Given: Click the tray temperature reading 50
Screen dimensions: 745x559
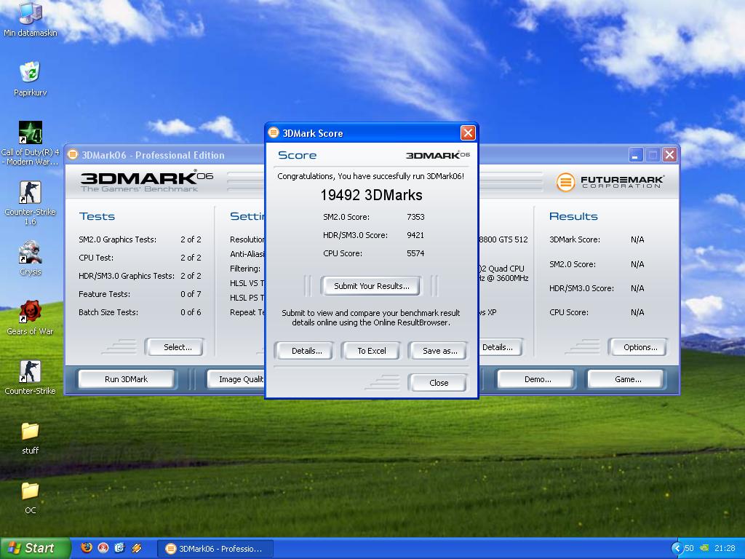Looking at the screenshot, I should (x=689, y=548).
